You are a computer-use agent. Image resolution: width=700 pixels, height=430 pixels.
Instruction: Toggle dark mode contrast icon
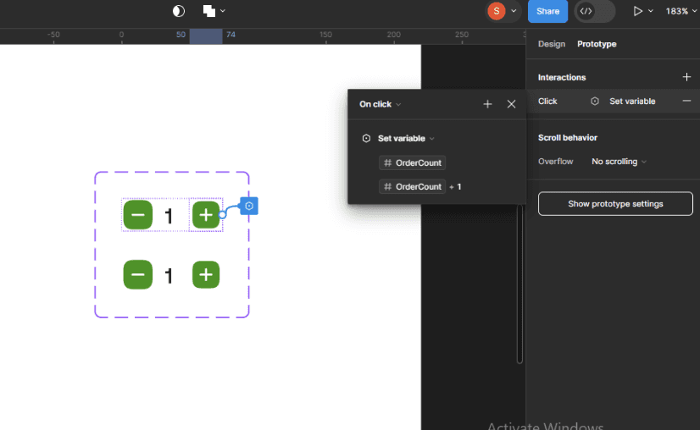coord(179,11)
